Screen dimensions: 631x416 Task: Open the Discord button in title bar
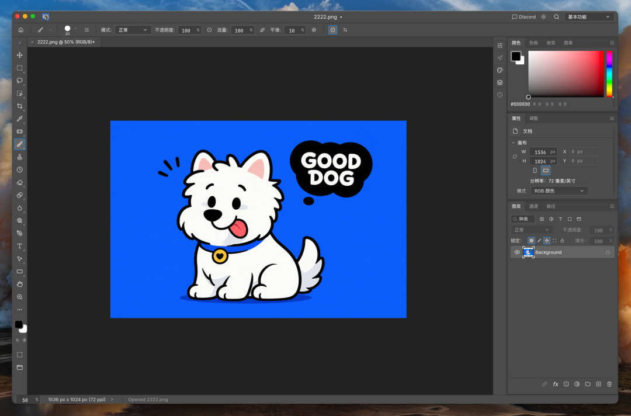click(x=523, y=17)
